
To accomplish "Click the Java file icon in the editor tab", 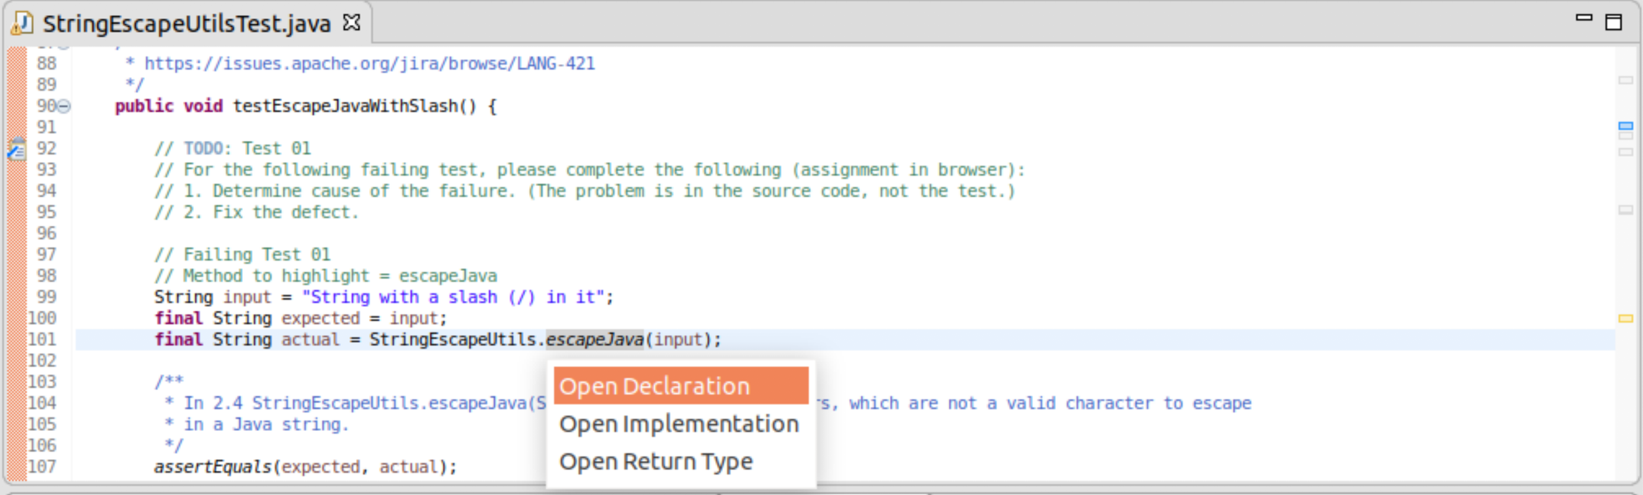I will coord(22,24).
